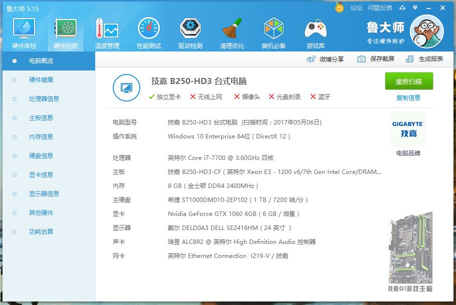Click the 技嘉 B250-HD3 台式电脑 heading

tap(199, 81)
